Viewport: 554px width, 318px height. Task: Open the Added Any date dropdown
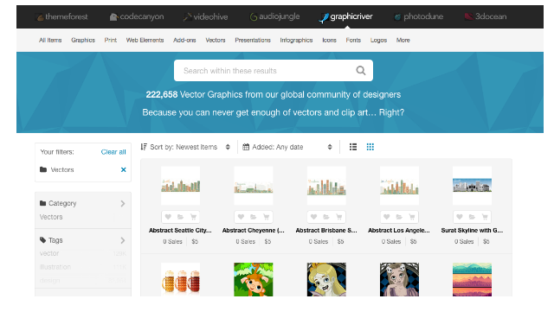pos(287,147)
